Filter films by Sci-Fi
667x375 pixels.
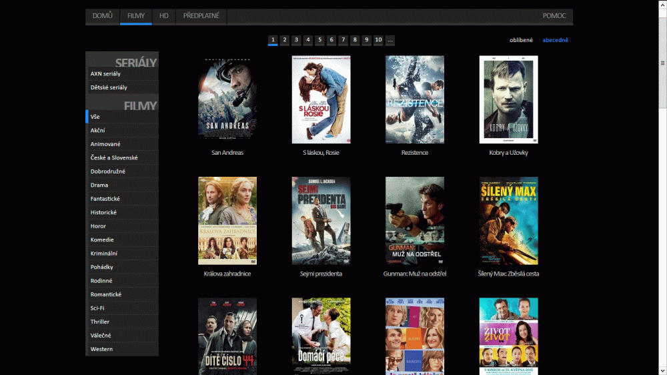(x=122, y=308)
